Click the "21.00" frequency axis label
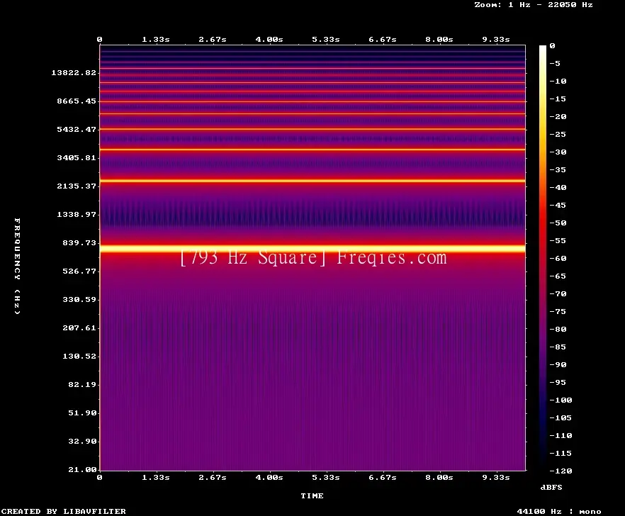The image size is (625, 516). (82, 469)
